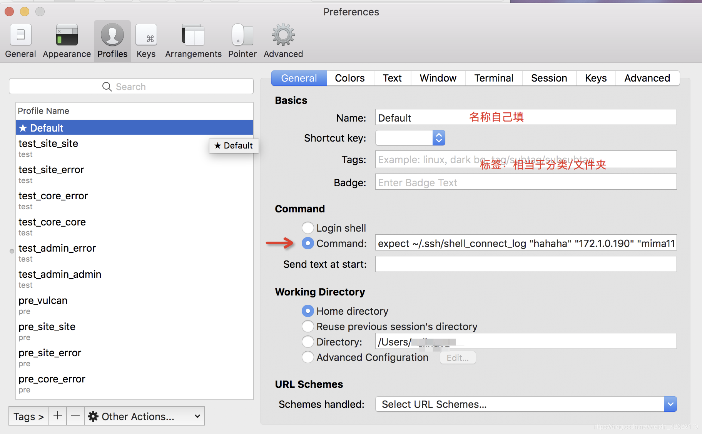Switch to the profile Advanced tab

click(647, 78)
